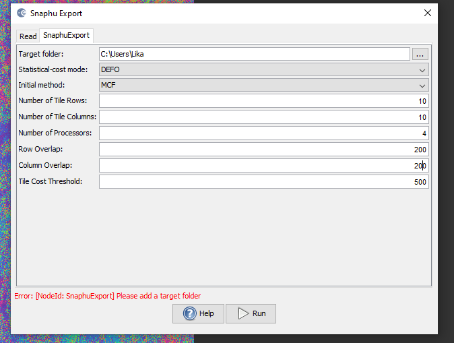Click the Tile Cost Threshold field

(264, 182)
